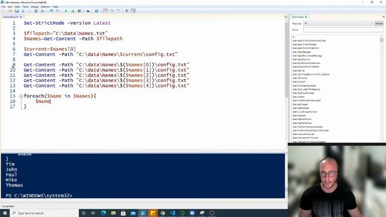Screen dimensions: 386x217
Task: Open the Add-ons menu
Action: [x=45, y=7]
